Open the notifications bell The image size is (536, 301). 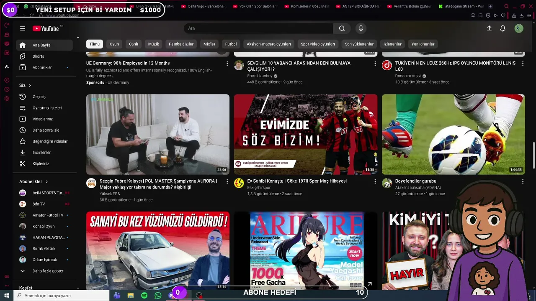pyautogui.click(x=502, y=28)
